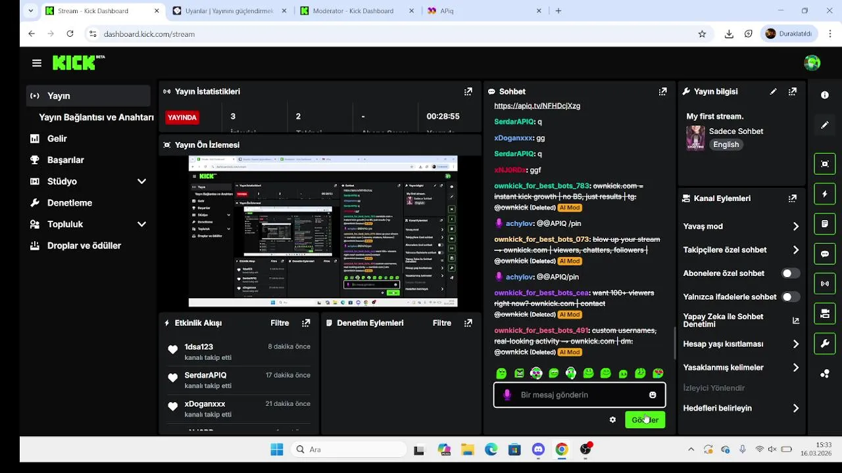This screenshot has width=842, height=473.
Task: Show hidden system tray icons chevron
Action: [x=691, y=449]
